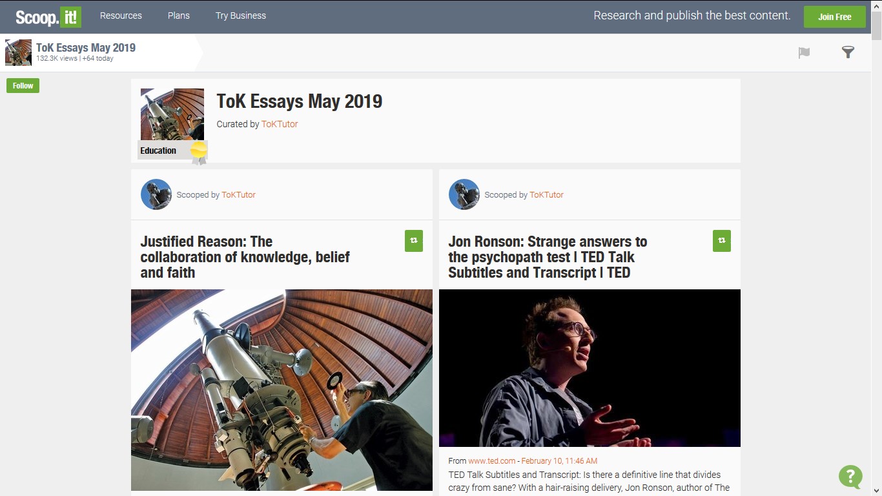Open the Resources menu
This screenshot has height=496, width=882.
coord(121,15)
